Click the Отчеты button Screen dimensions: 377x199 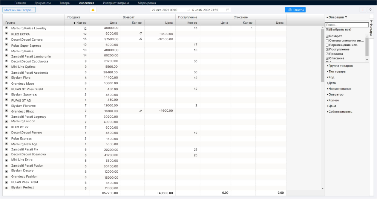295,10
